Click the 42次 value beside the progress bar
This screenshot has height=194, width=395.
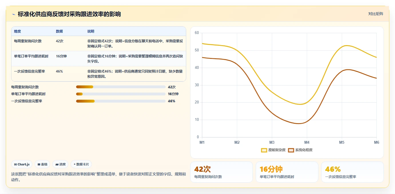172,87
